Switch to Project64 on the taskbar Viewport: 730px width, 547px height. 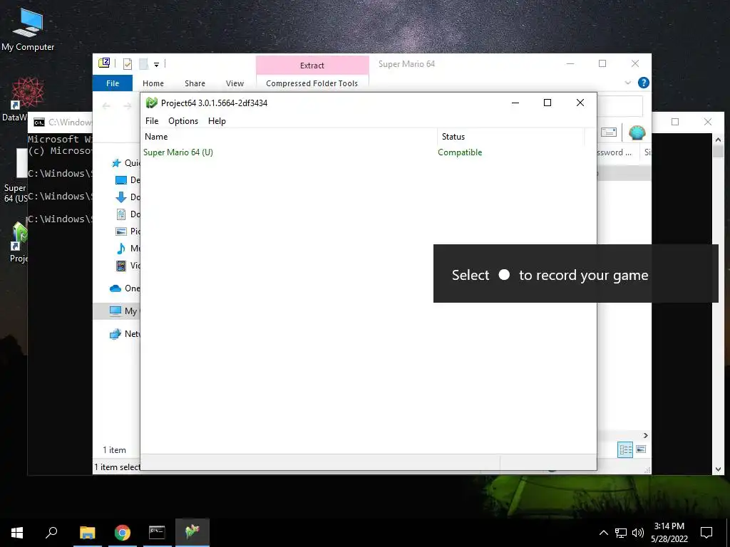[192, 533]
